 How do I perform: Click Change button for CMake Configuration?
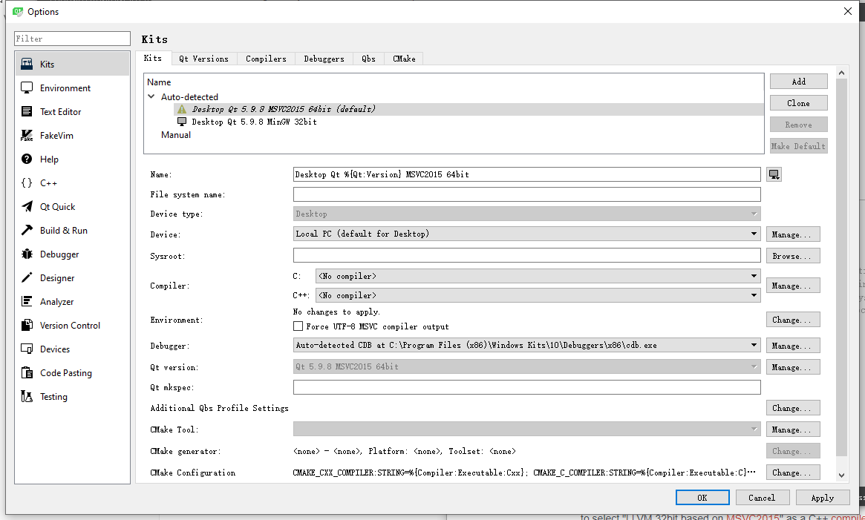793,473
